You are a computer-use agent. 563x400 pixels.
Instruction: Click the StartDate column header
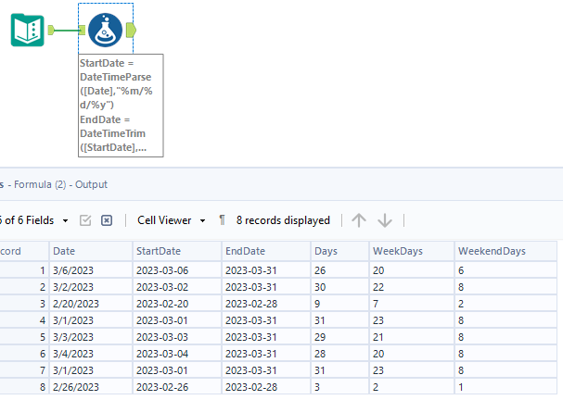[175, 251]
